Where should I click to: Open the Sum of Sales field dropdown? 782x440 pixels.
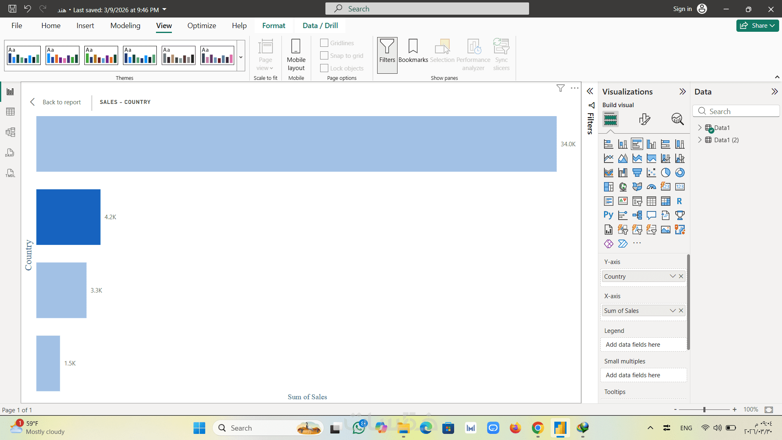point(672,310)
